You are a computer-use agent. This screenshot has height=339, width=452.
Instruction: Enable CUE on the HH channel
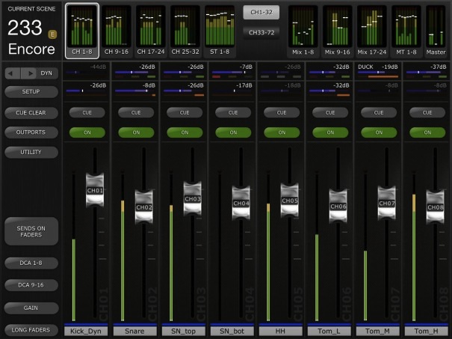point(281,112)
